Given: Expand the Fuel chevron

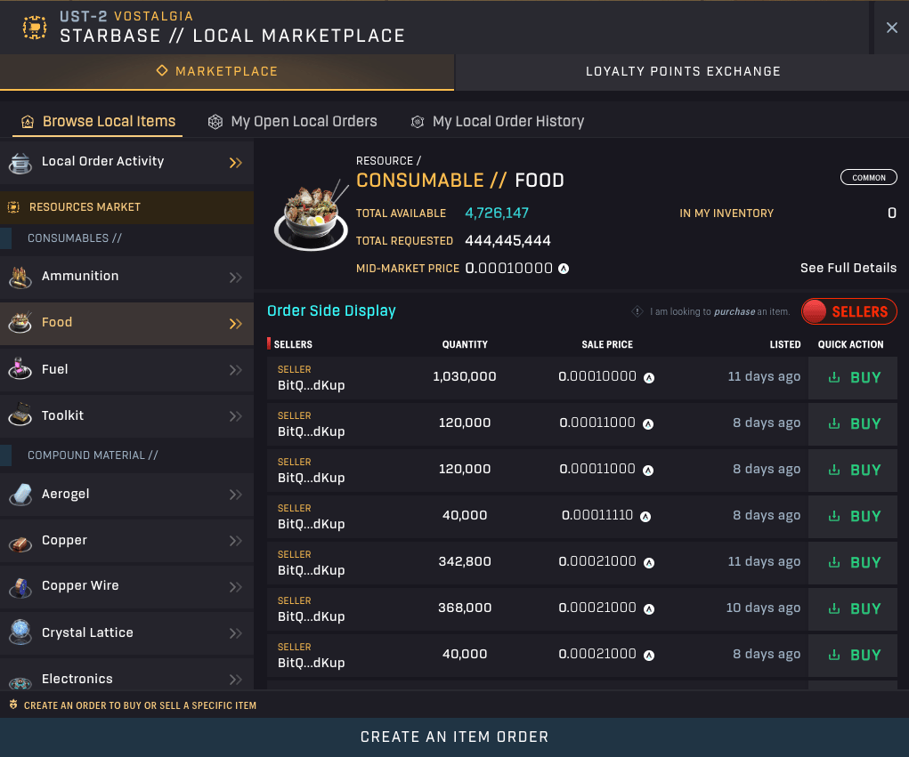Looking at the screenshot, I should point(235,370).
